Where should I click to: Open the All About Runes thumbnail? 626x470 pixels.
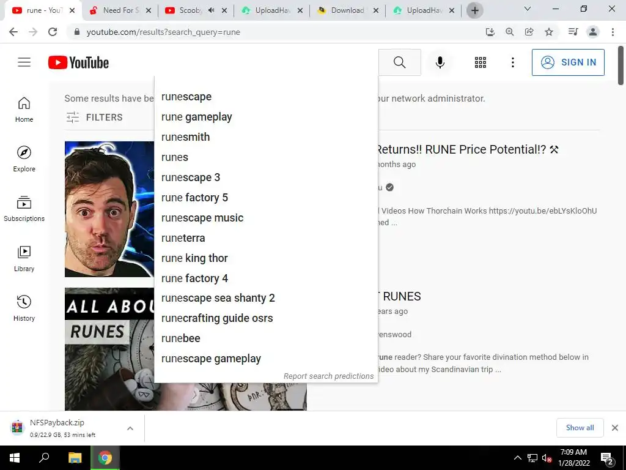(109, 349)
